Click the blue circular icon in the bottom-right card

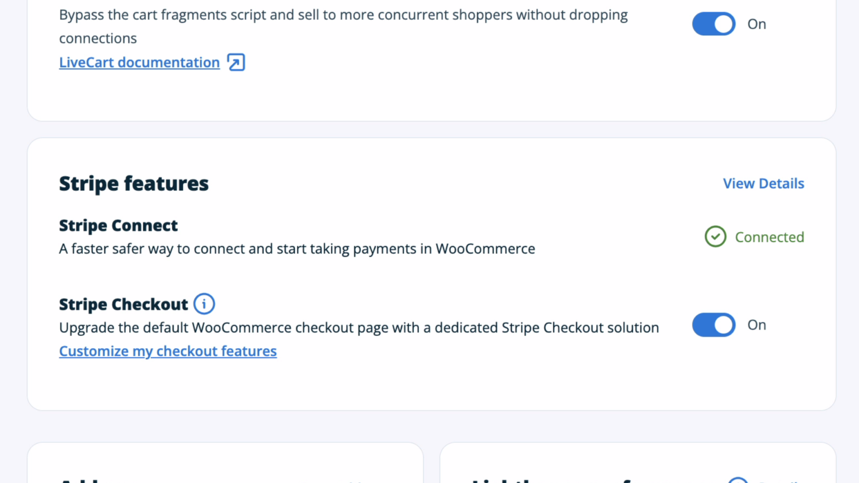[x=738, y=481]
